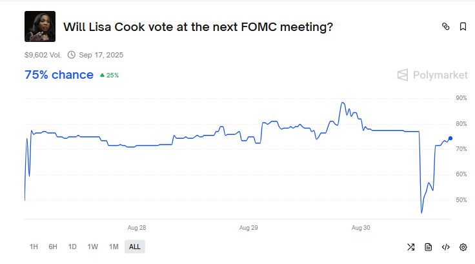Select the ALL time range

(x=134, y=247)
